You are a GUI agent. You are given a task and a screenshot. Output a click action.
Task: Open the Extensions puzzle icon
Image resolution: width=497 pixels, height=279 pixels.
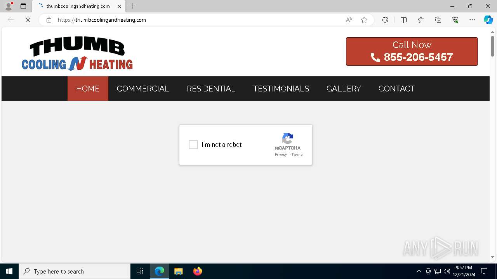[385, 20]
